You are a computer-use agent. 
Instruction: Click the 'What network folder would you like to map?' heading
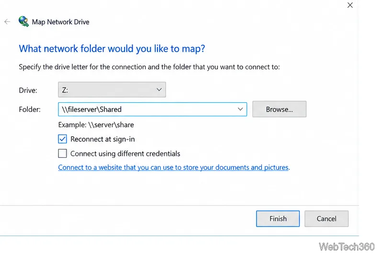112,49
